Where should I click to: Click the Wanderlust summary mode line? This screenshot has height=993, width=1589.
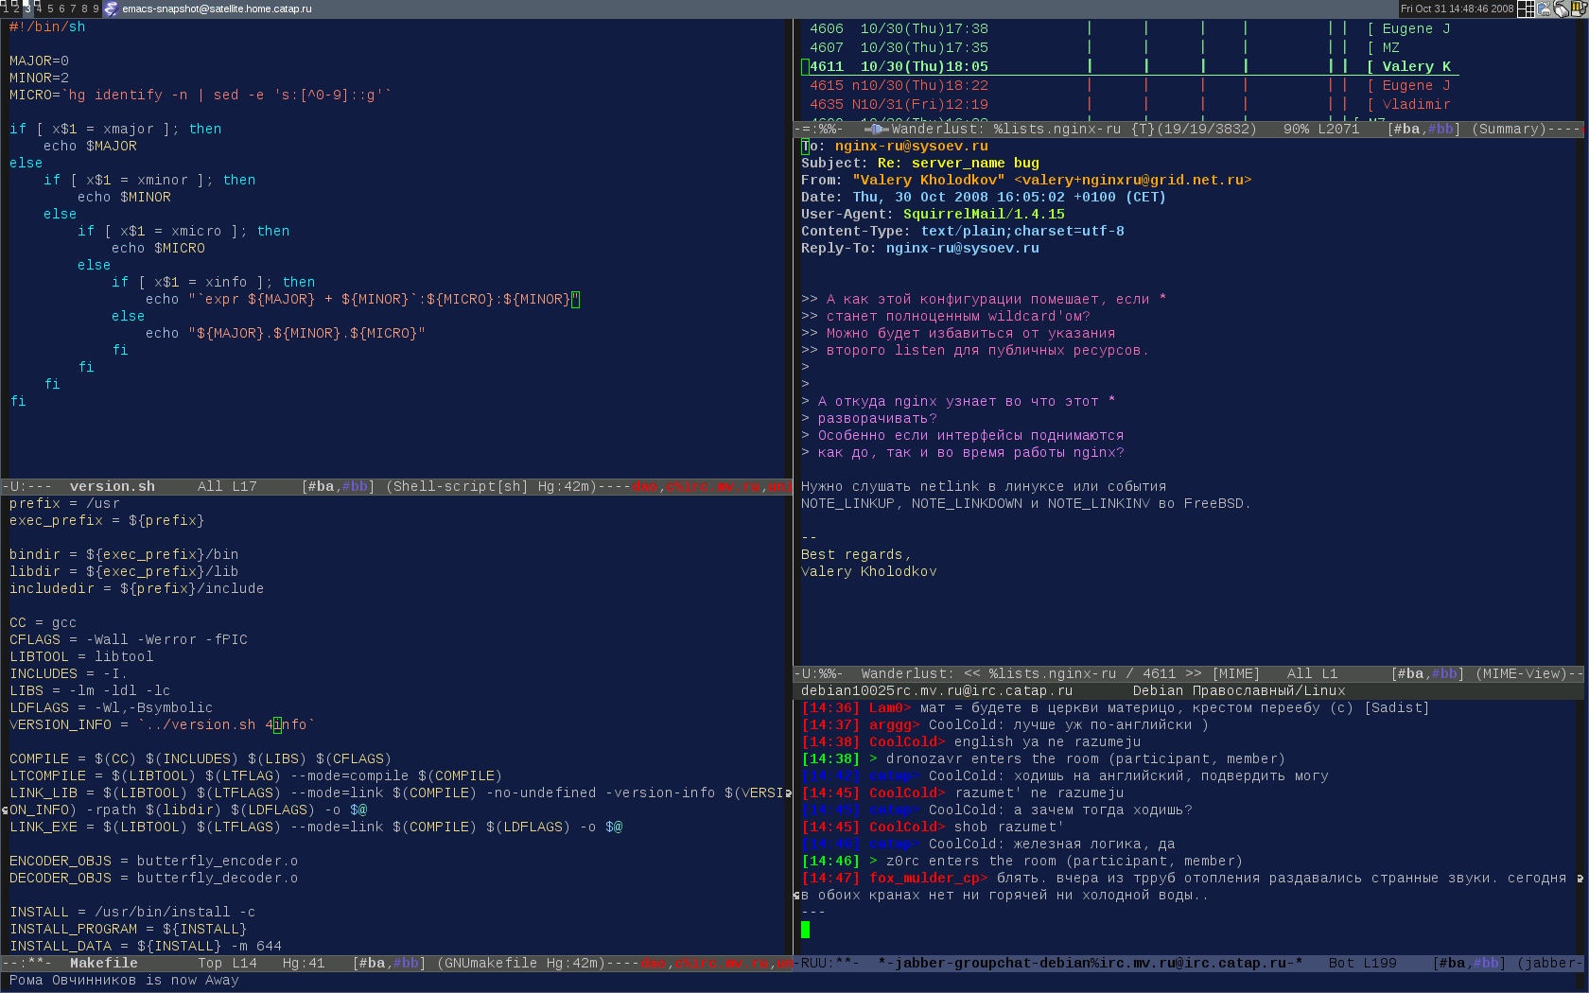(x=1188, y=130)
